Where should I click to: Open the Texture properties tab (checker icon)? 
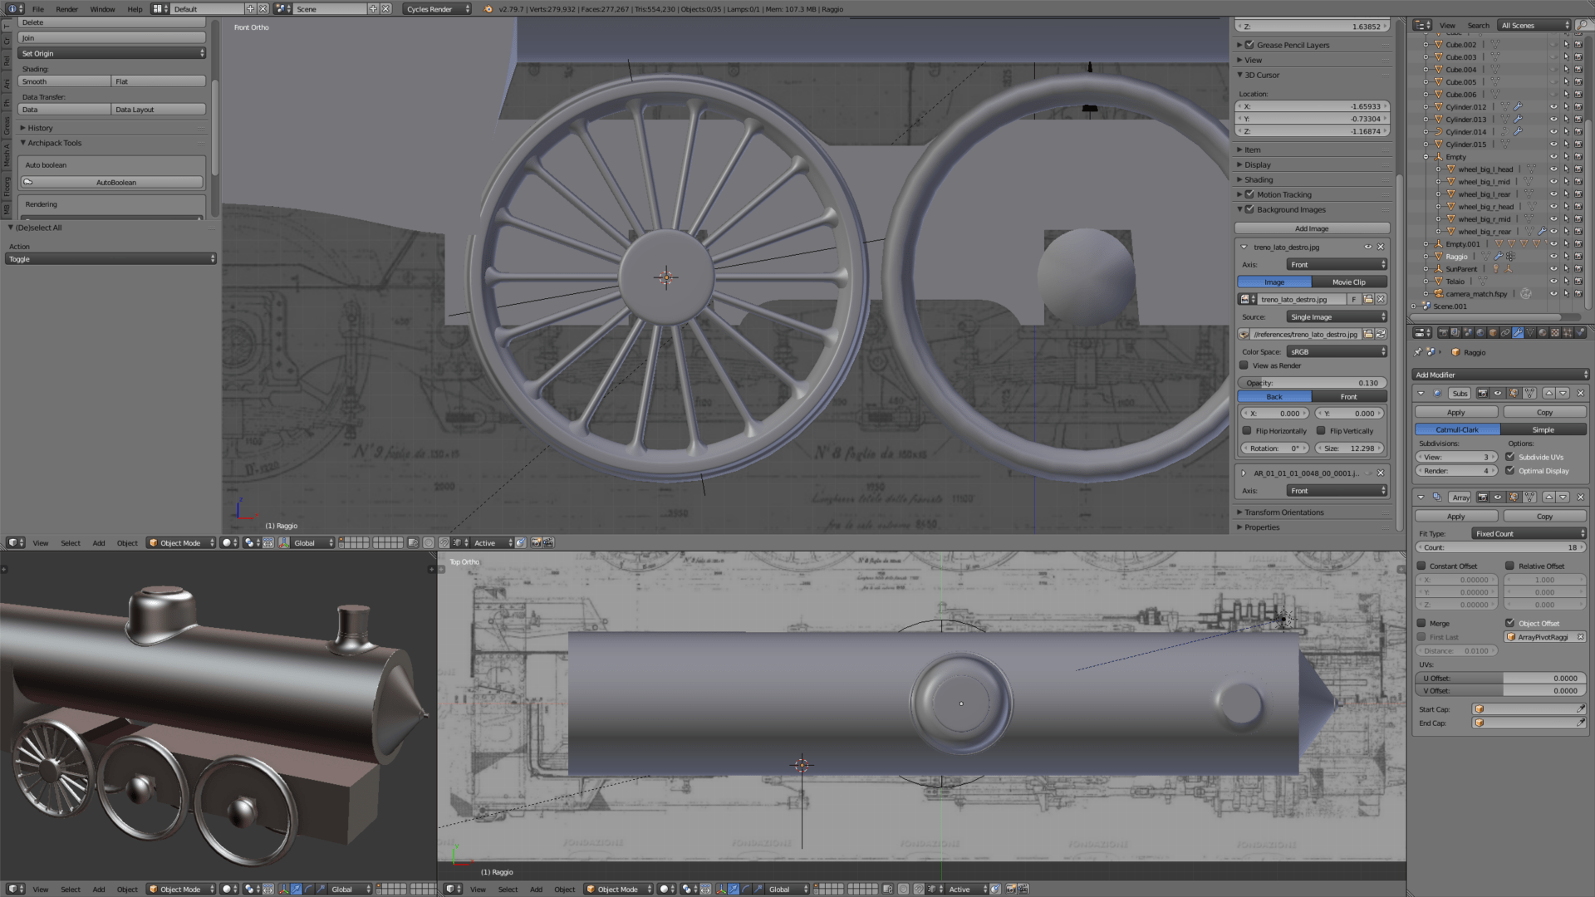tap(1555, 332)
